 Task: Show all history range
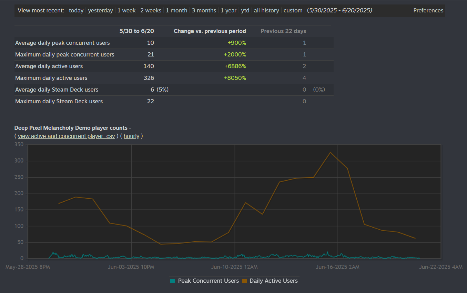point(266,11)
